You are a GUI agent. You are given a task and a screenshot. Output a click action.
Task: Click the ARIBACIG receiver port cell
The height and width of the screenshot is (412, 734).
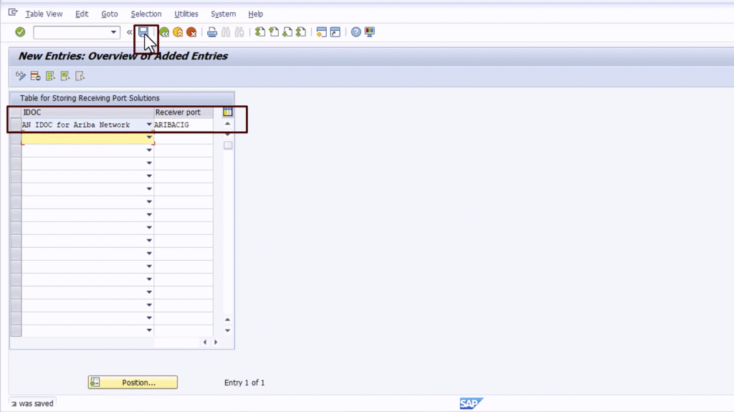(x=183, y=125)
